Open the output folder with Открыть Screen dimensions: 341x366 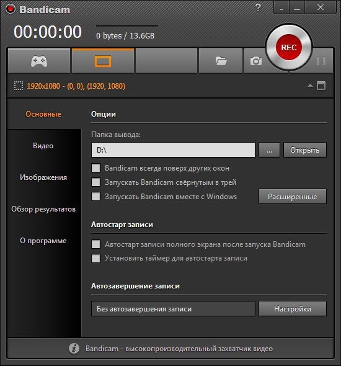[305, 150]
